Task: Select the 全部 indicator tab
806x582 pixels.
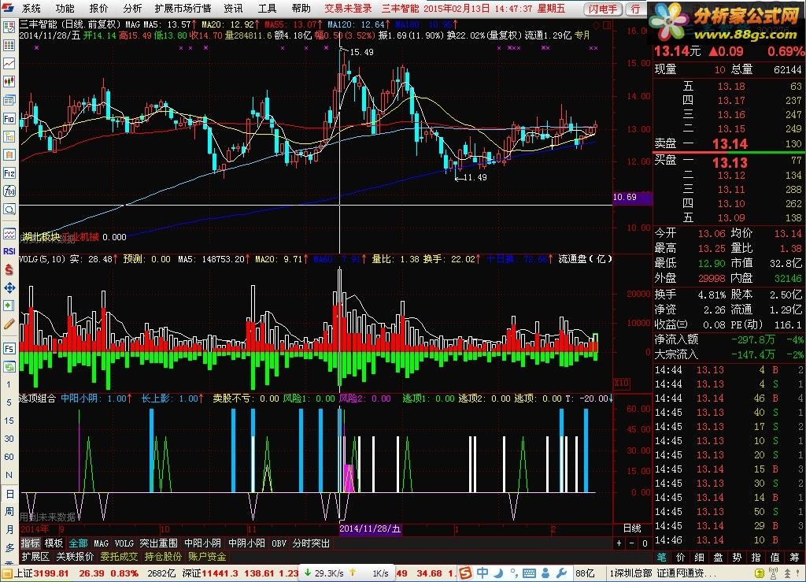Action: tap(78, 543)
